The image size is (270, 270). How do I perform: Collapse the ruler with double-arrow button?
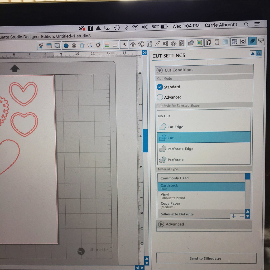(x=145, y=52)
